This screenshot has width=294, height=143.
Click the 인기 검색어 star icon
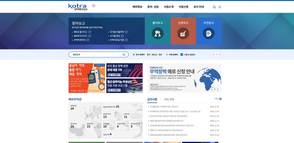pyautogui.click(x=134, y=54)
